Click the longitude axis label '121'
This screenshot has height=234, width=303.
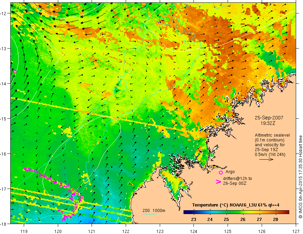click(92, 231)
